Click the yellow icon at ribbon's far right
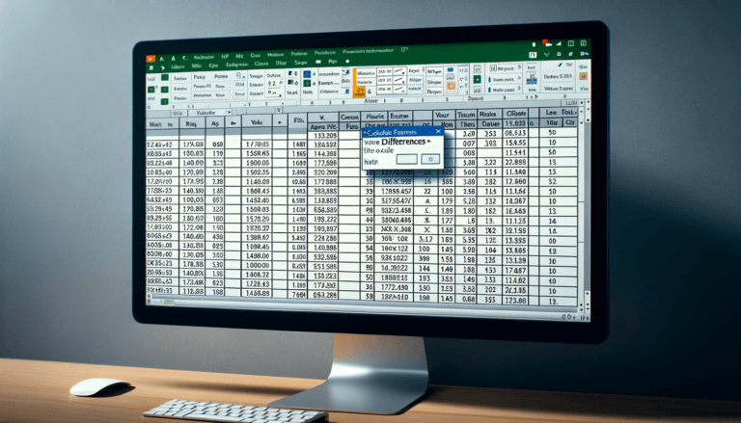The image size is (741, 423). click(x=583, y=76)
